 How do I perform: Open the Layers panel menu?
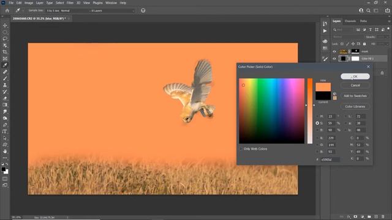pos(389,21)
